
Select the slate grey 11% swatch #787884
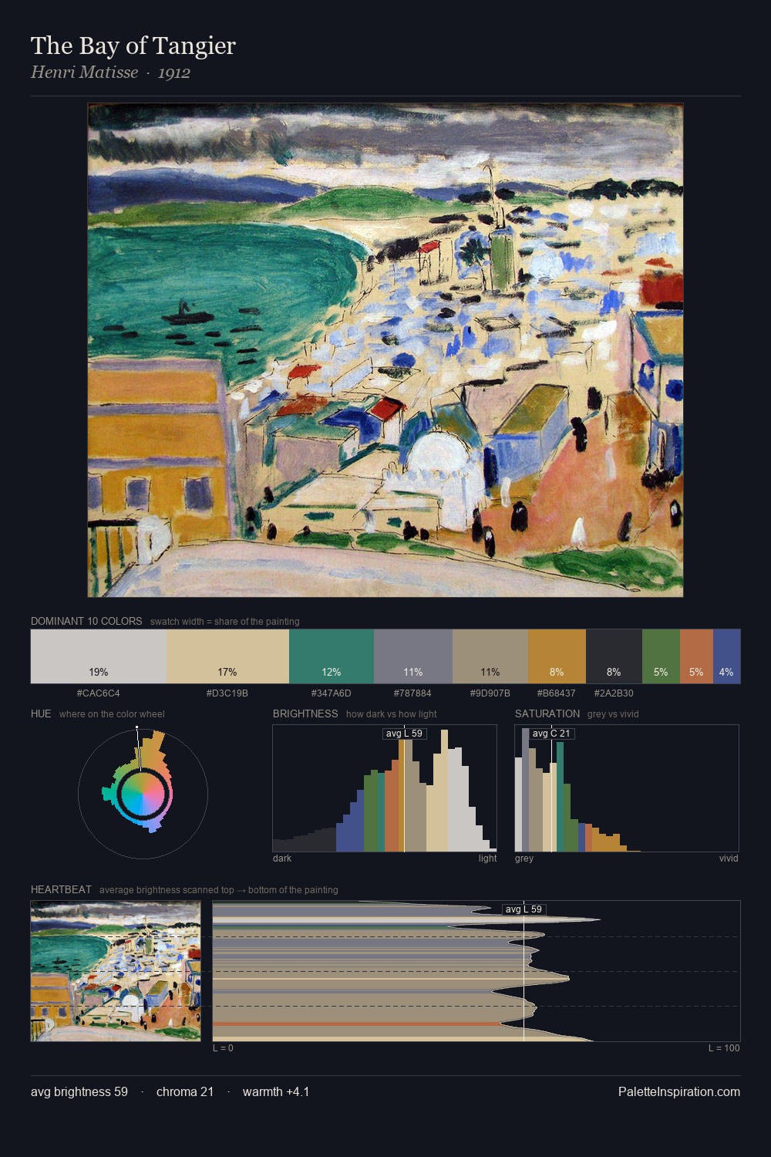coord(413,656)
